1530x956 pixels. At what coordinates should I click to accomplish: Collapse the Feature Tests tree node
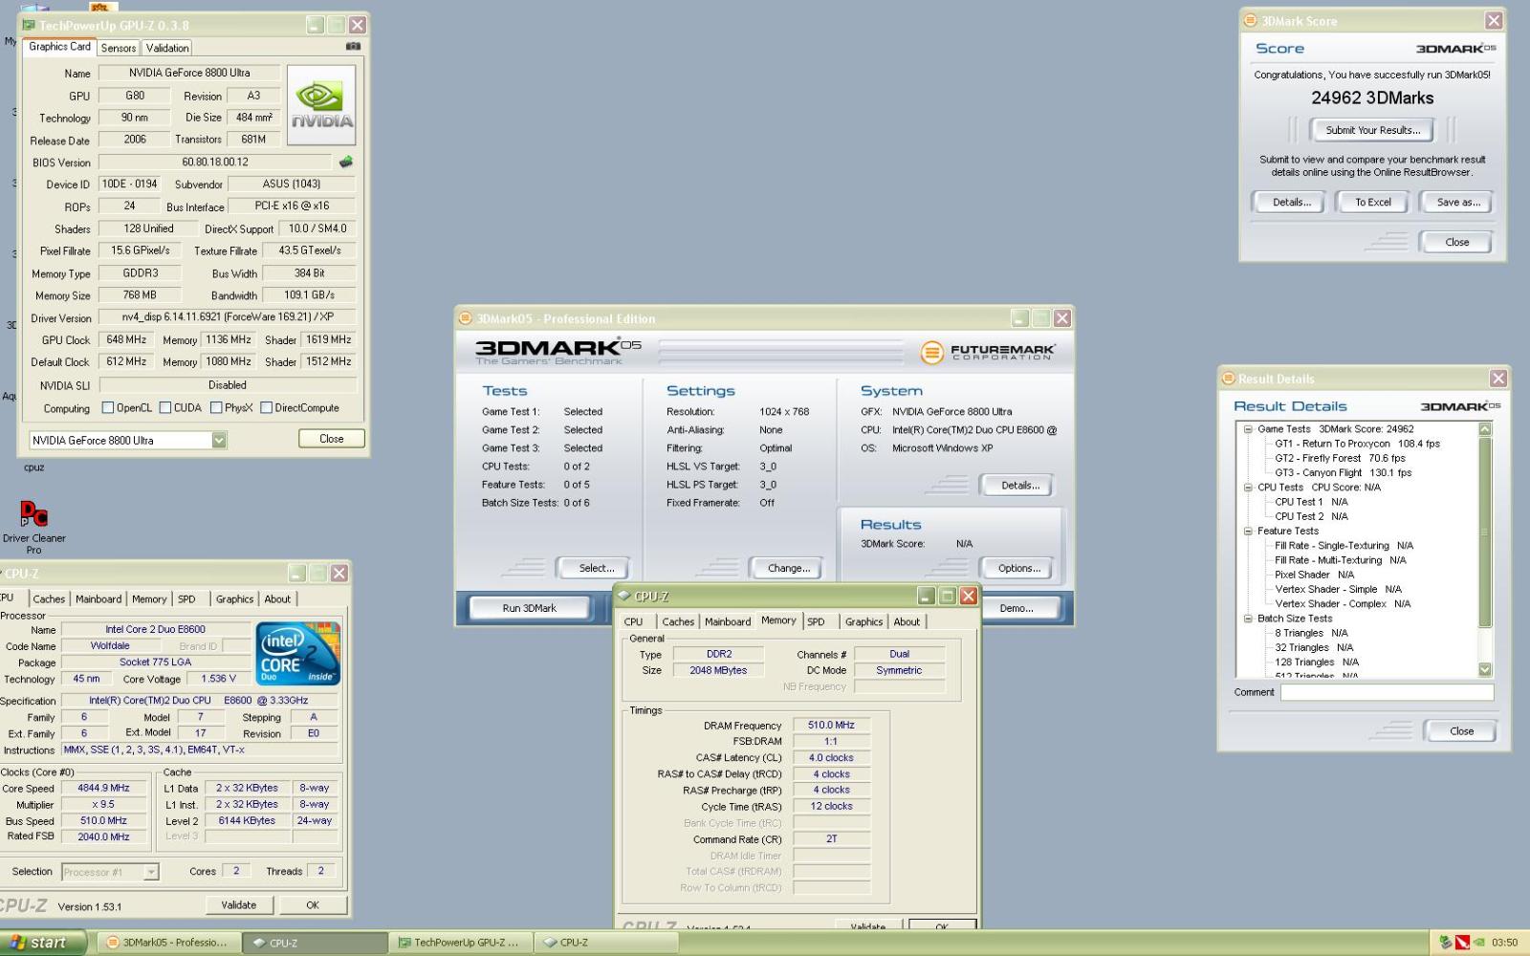[x=1248, y=531]
